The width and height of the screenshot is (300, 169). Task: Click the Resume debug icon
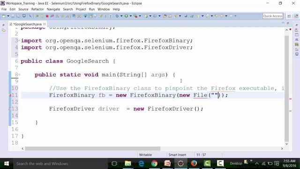tap(37, 16)
